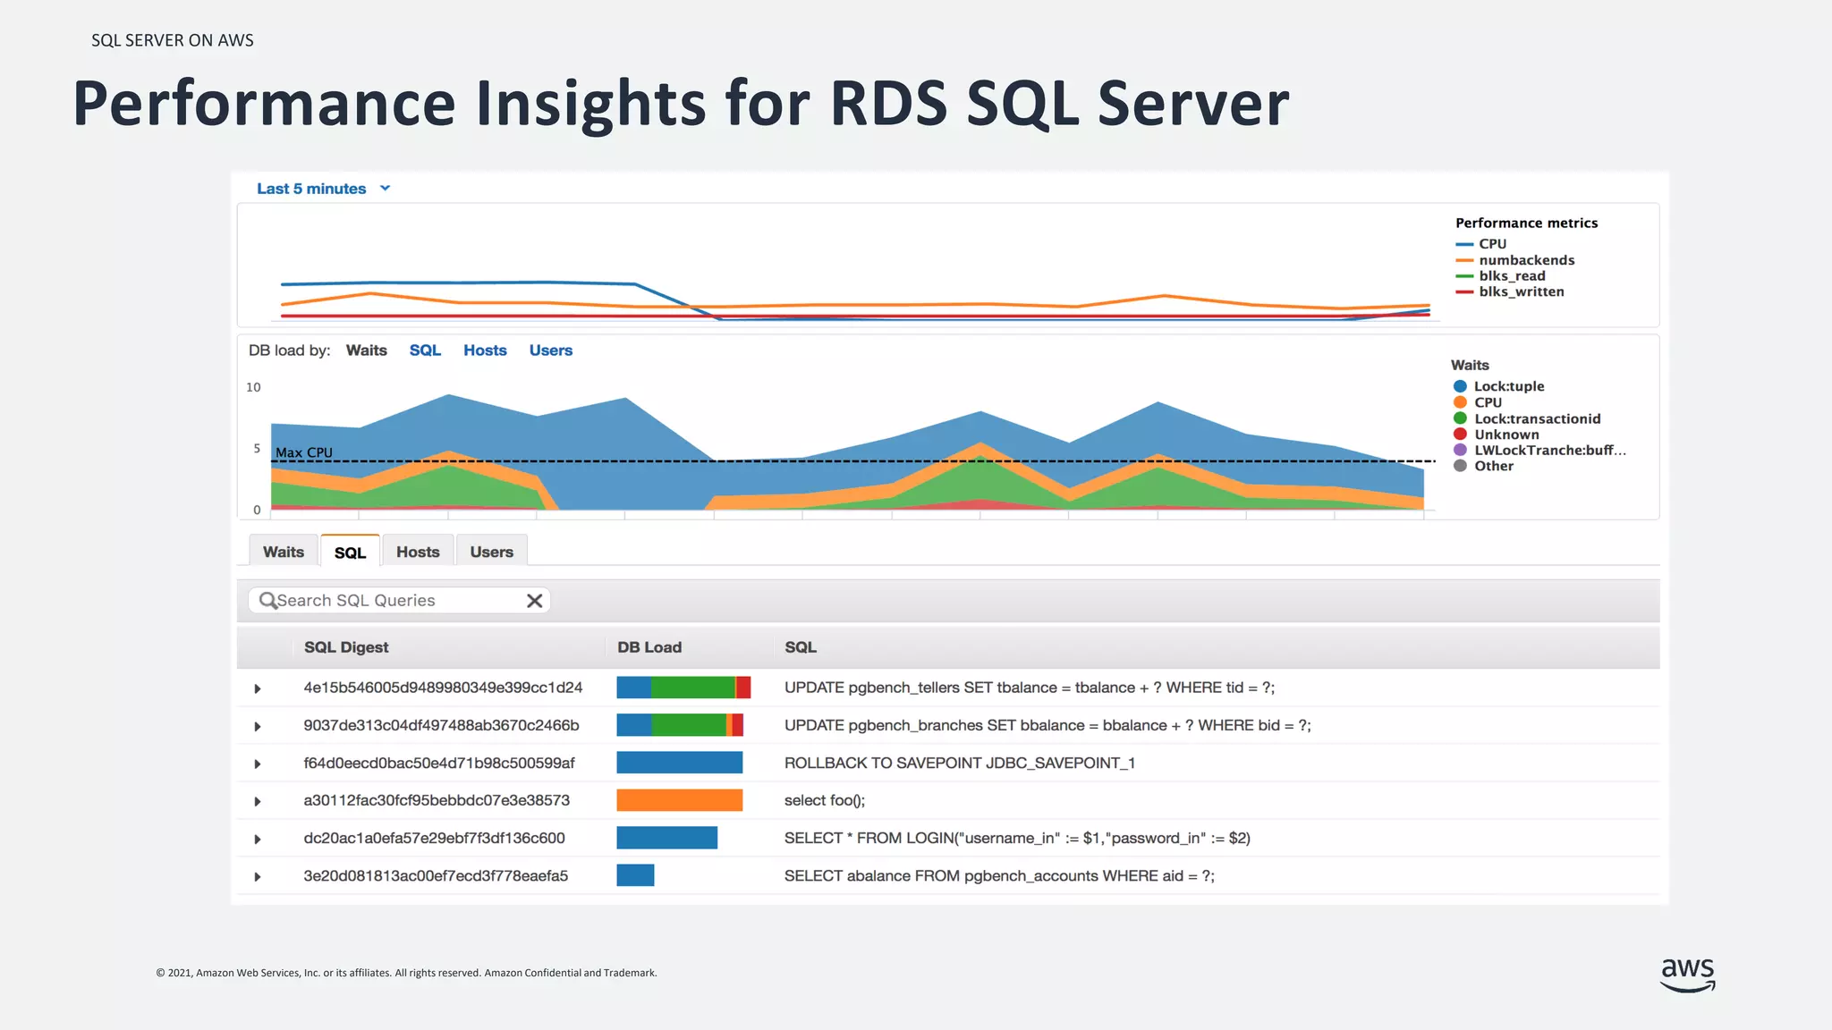Select DB load by Waits

pyautogui.click(x=367, y=350)
